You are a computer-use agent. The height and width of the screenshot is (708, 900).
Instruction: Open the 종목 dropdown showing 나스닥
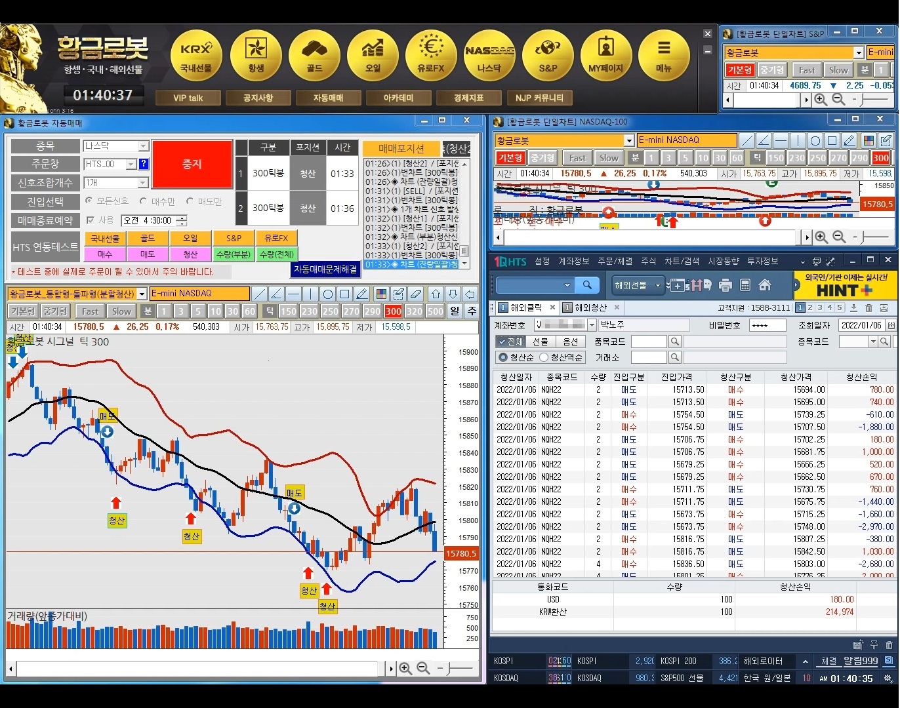tap(143, 146)
